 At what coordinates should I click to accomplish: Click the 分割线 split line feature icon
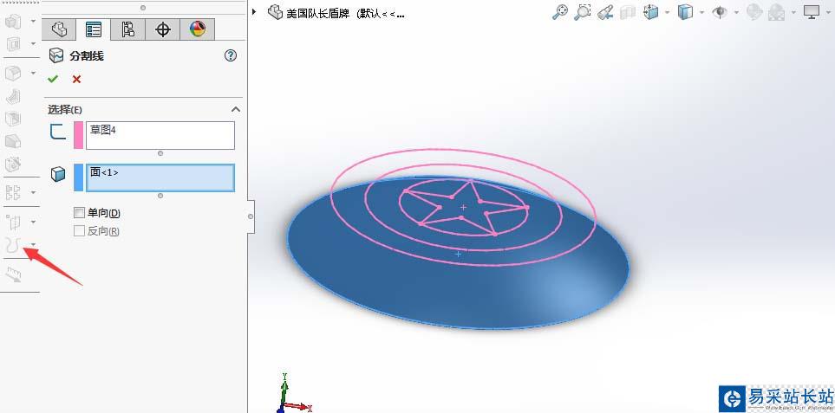click(56, 55)
